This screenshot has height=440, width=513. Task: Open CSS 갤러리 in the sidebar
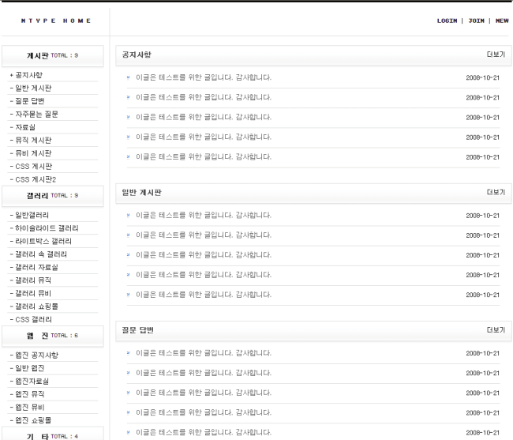pyautogui.click(x=33, y=319)
